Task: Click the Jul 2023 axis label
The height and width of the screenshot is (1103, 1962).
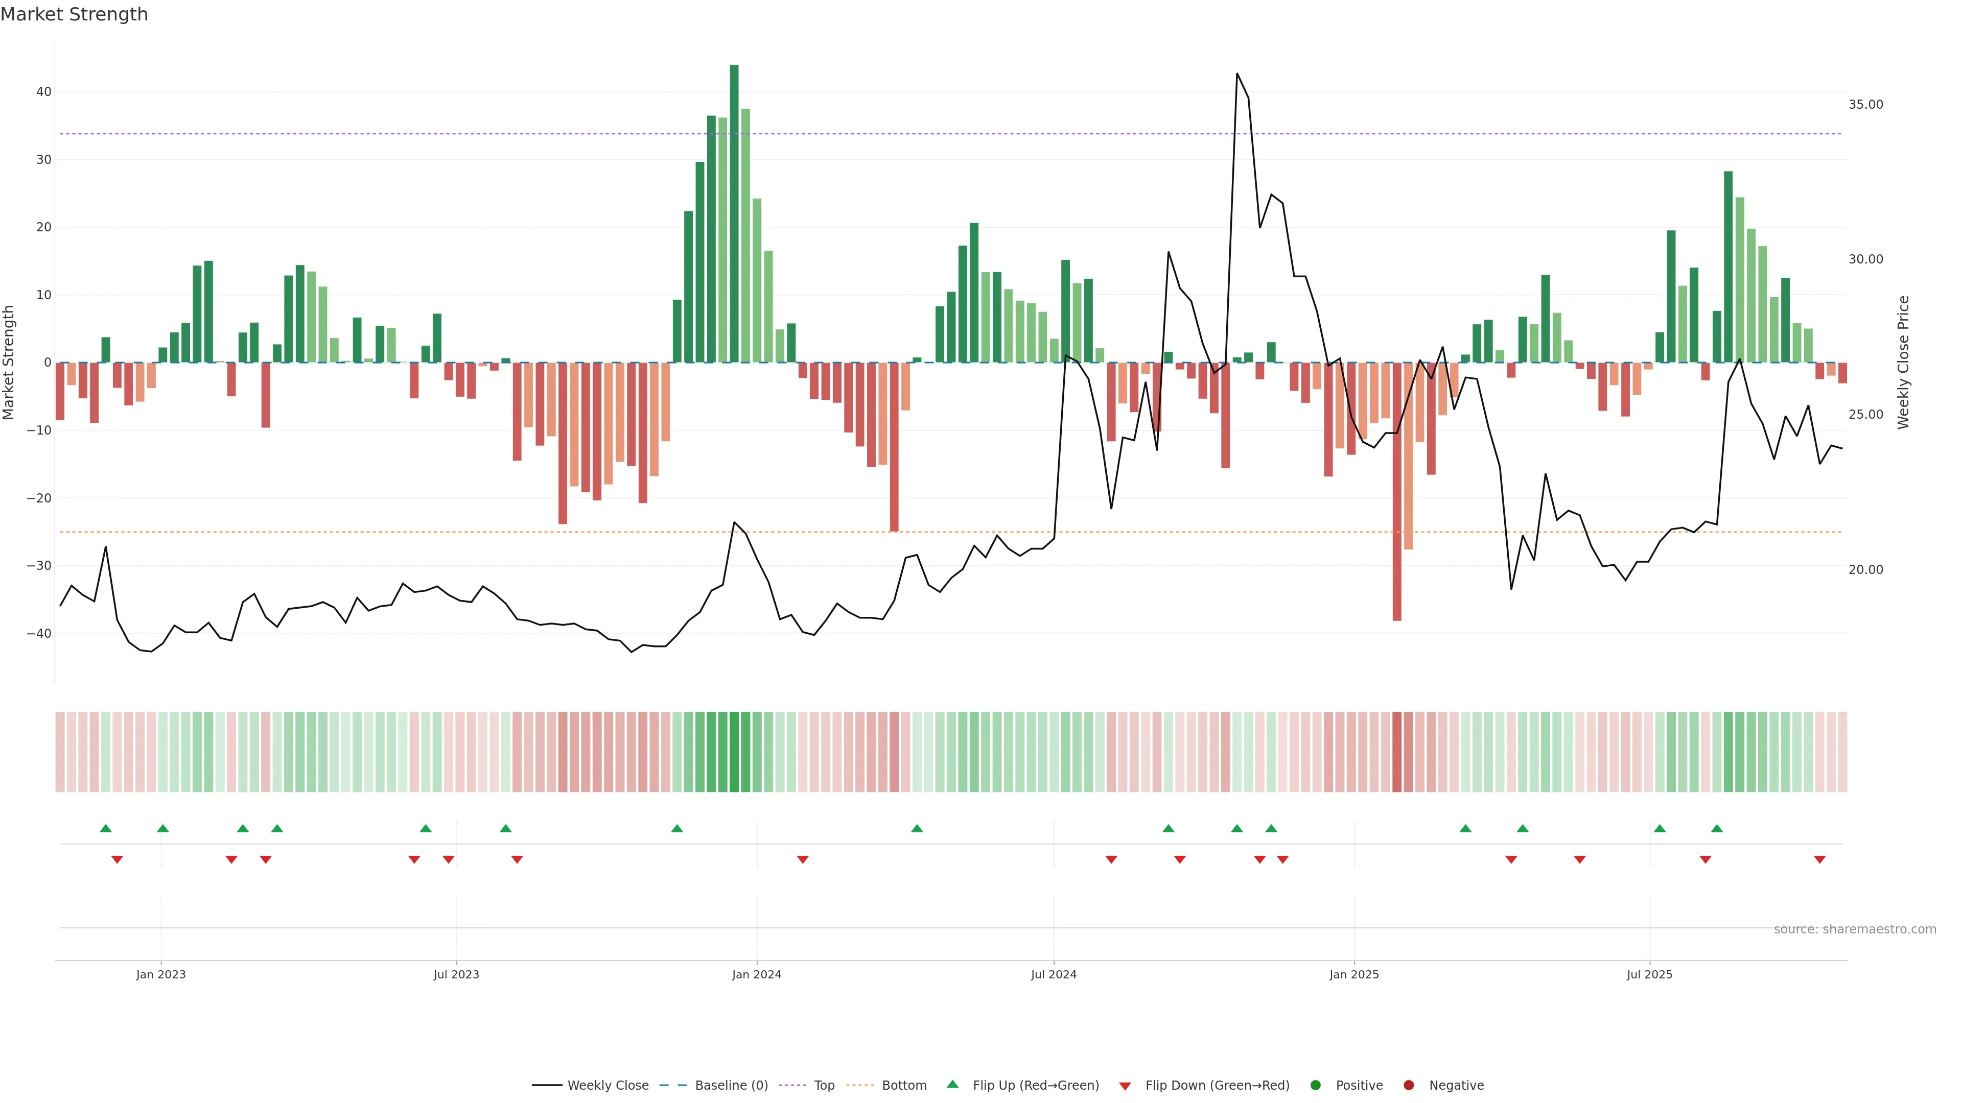Action: [x=456, y=974]
